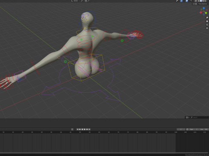Image resolution: width=209 pixels, height=156 pixels.
Task: Click the End frame field
Action: tap(204, 129)
